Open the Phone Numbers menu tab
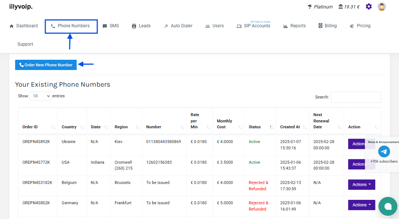Viewport: 399px width, 219px height. point(71,26)
